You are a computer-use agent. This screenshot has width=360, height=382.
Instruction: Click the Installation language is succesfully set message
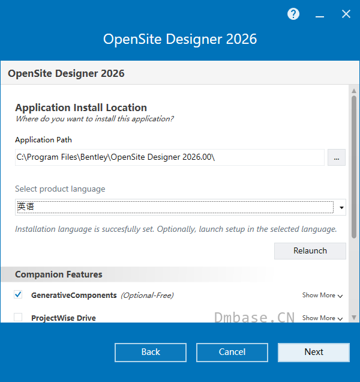[176, 229]
